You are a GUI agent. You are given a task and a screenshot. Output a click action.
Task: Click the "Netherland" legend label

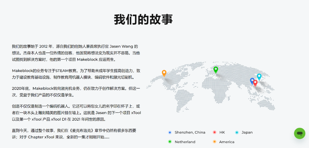185,142
